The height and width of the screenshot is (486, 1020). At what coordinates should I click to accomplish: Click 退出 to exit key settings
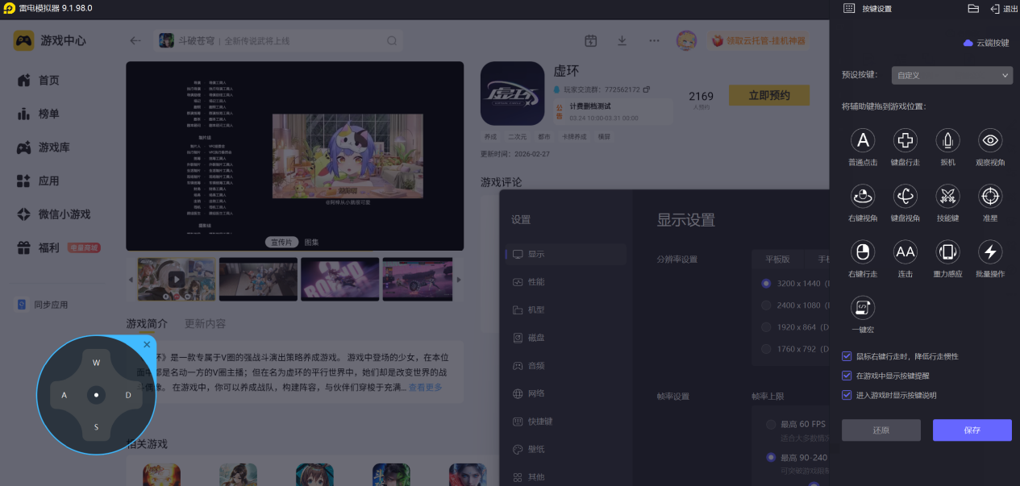[x=1004, y=8]
